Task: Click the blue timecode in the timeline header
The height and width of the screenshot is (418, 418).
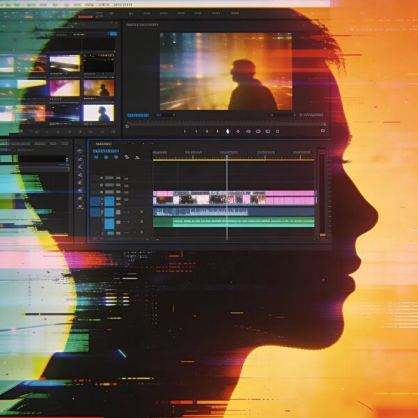Action: point(106,151)
